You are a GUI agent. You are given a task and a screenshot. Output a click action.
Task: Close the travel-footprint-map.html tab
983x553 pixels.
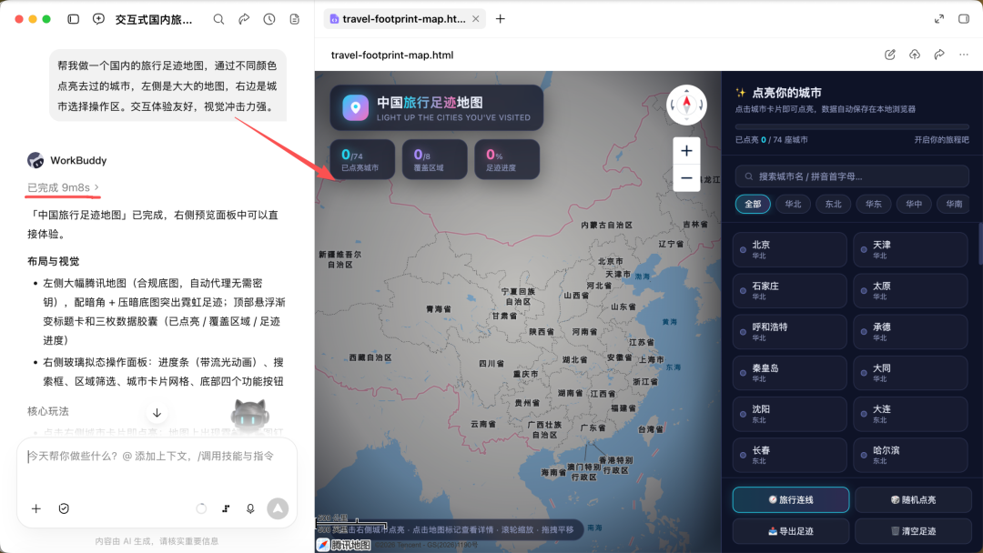coord(476,19)
